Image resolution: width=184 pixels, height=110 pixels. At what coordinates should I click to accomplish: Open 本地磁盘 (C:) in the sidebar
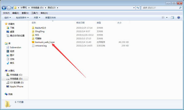[x=16, y=75]
